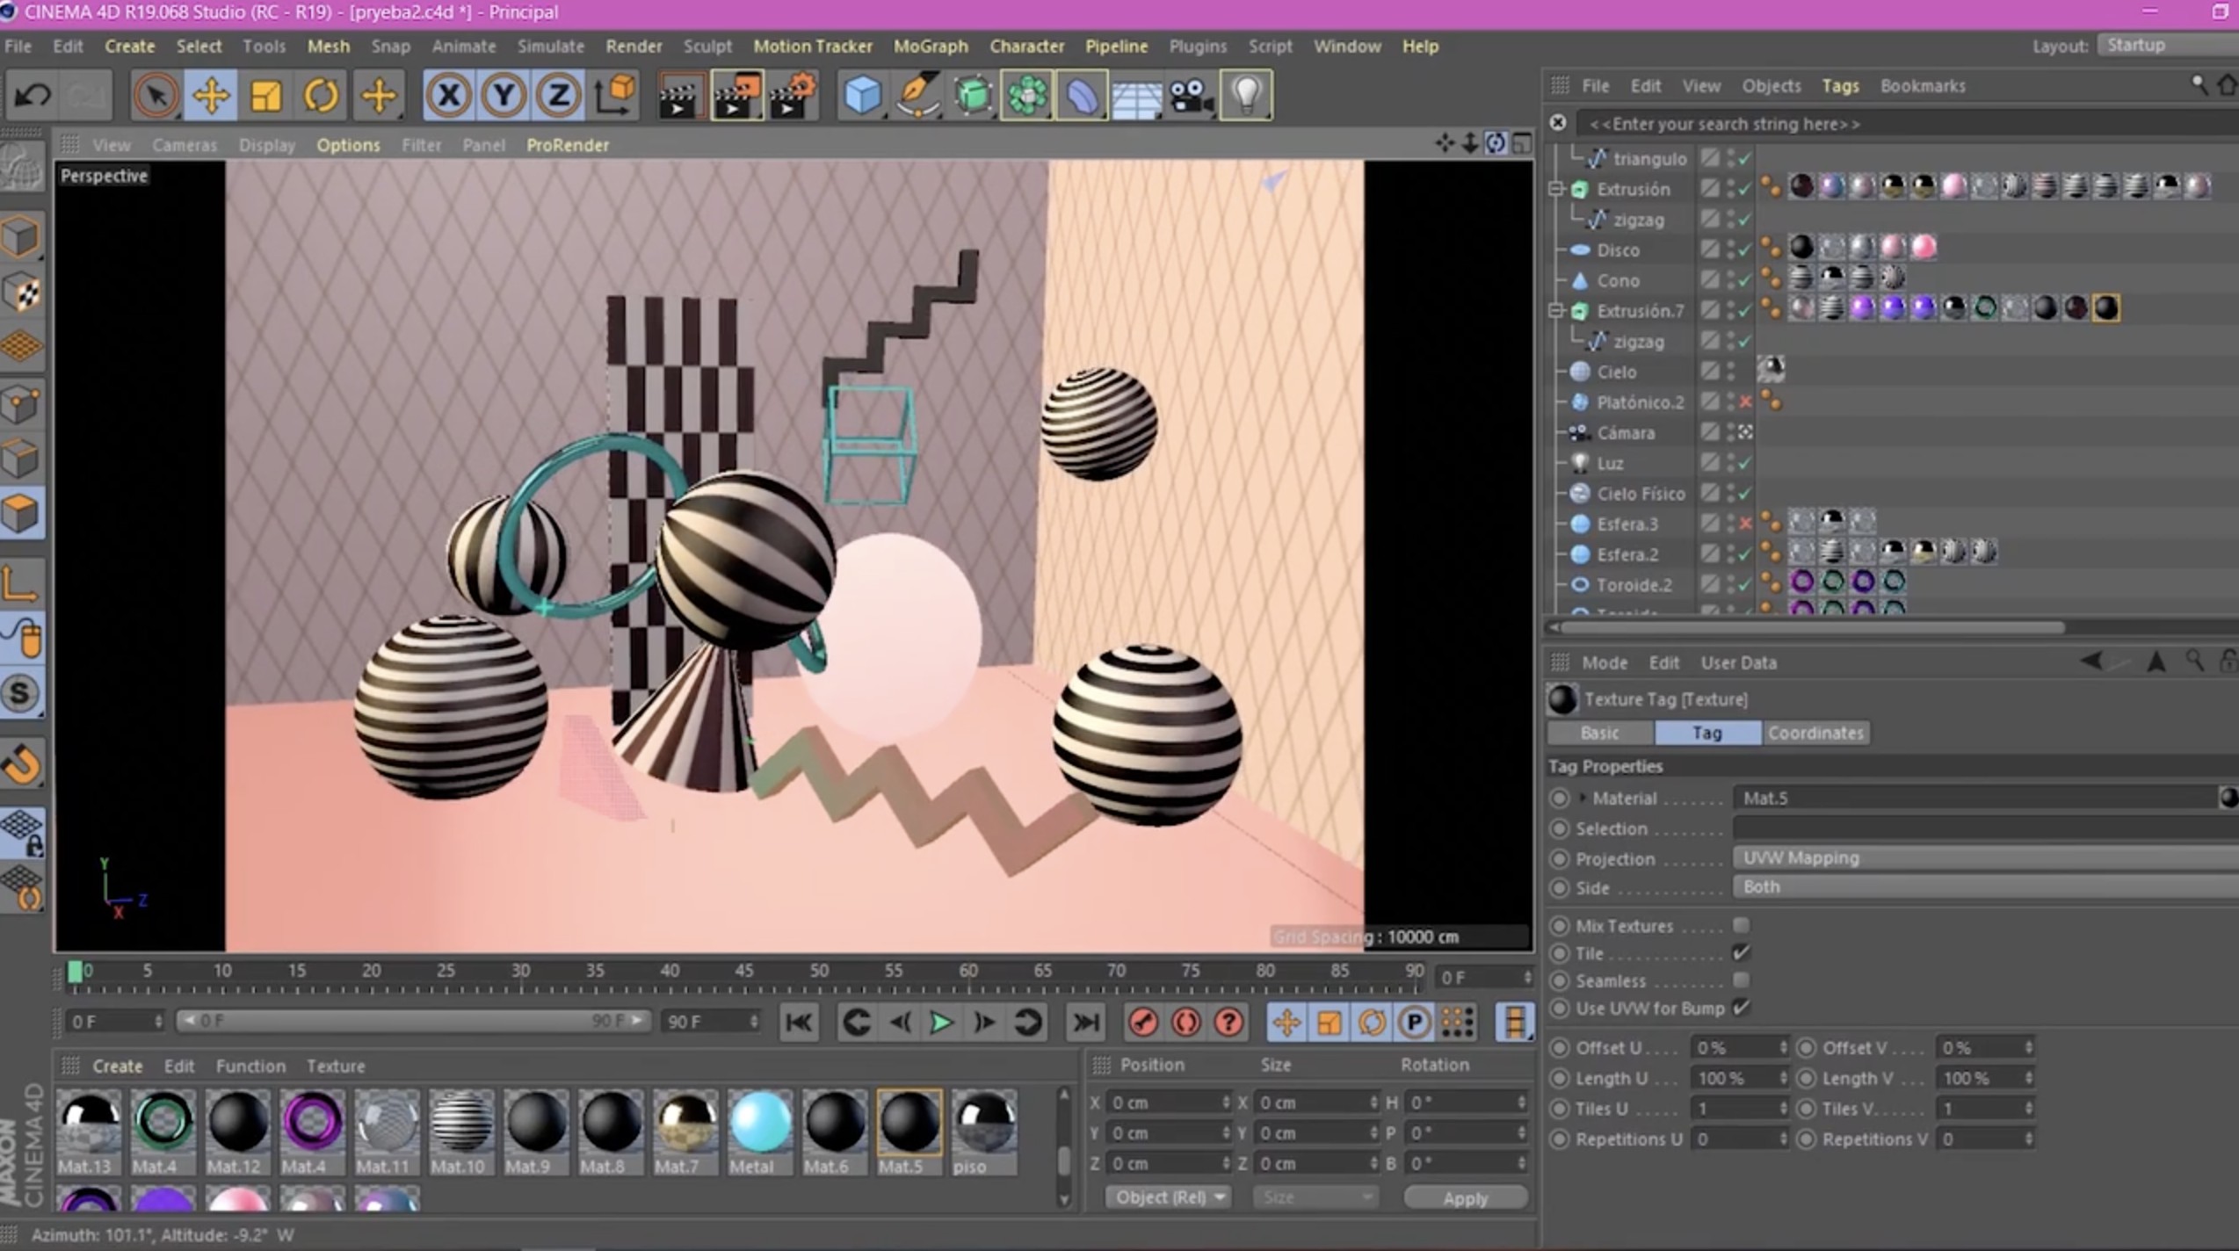Viewport: 2239px width, 1251px height.
Task: Select the Move tool in toolbar
Action: tap(211, 95)
